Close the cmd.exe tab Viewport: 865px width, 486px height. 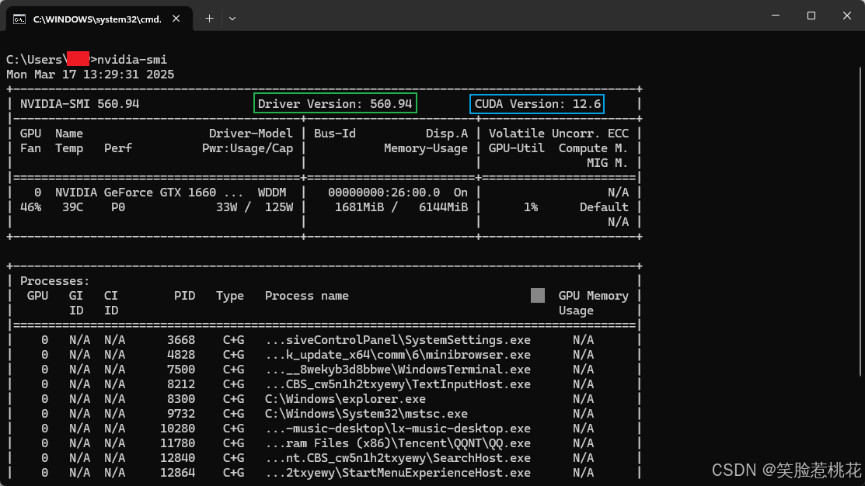(x=176, y=19)
